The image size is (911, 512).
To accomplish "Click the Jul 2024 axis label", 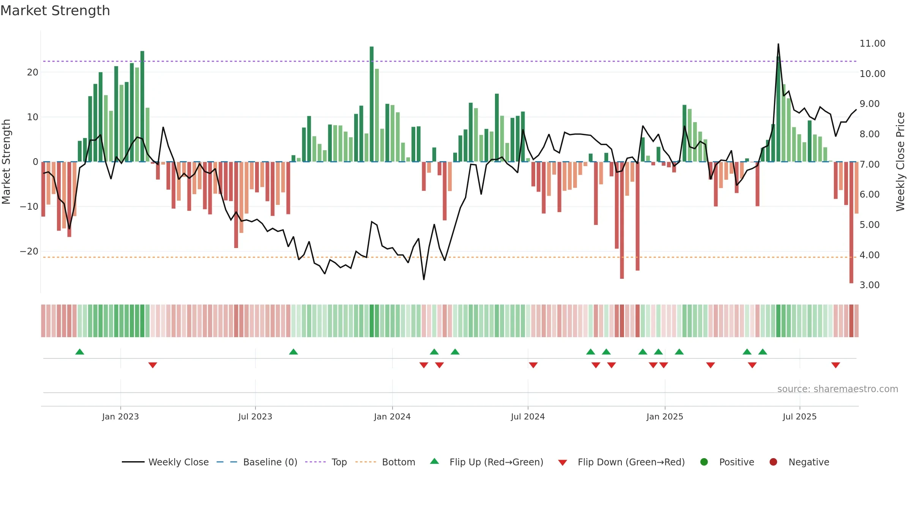I will [x=528, y=416].
